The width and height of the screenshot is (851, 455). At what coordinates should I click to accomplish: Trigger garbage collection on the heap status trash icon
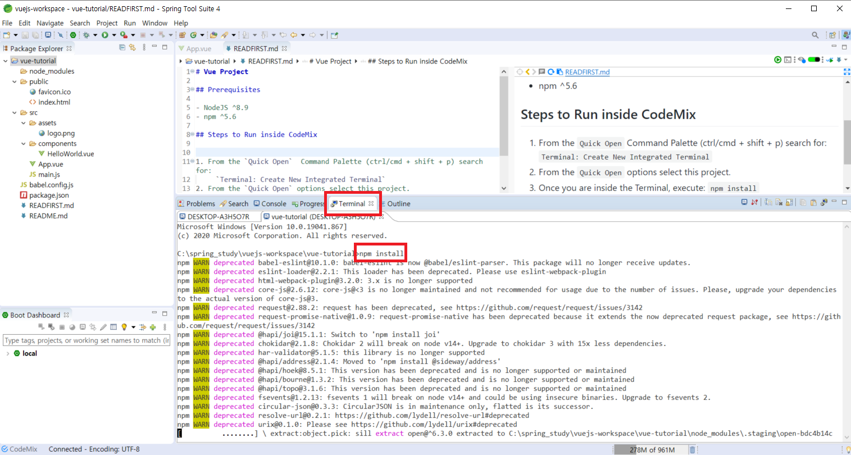click(693, 449)
